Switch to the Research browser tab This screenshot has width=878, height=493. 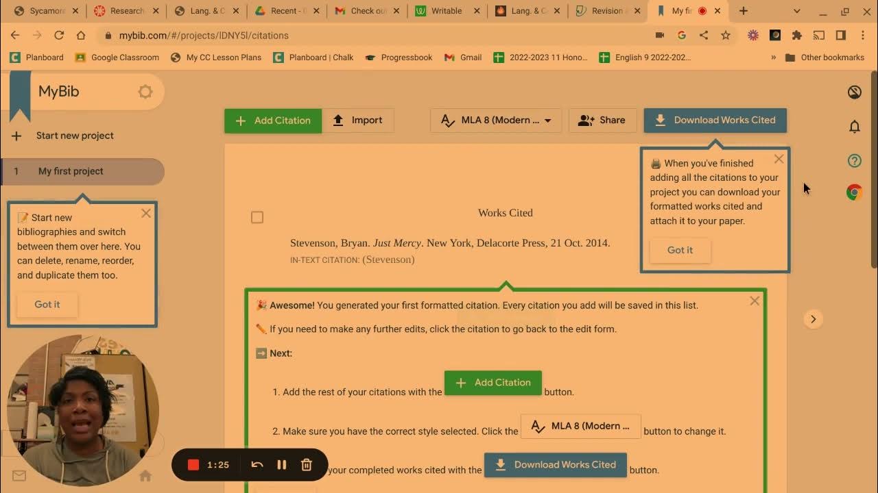click(x=127, y=11)
